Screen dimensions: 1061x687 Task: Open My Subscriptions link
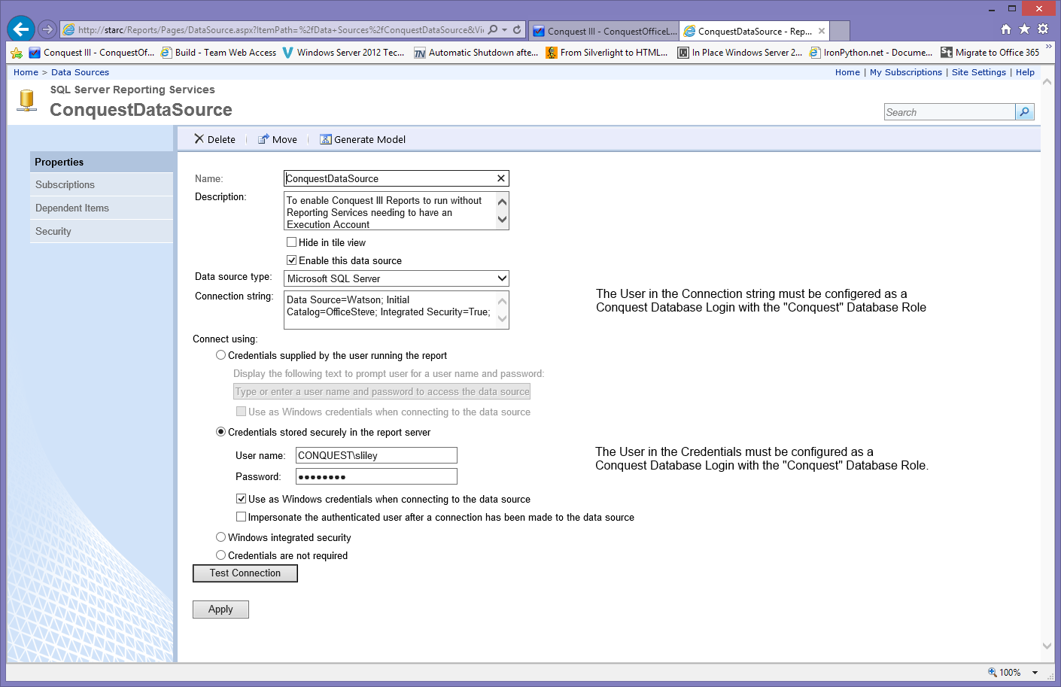click(906, 72)
